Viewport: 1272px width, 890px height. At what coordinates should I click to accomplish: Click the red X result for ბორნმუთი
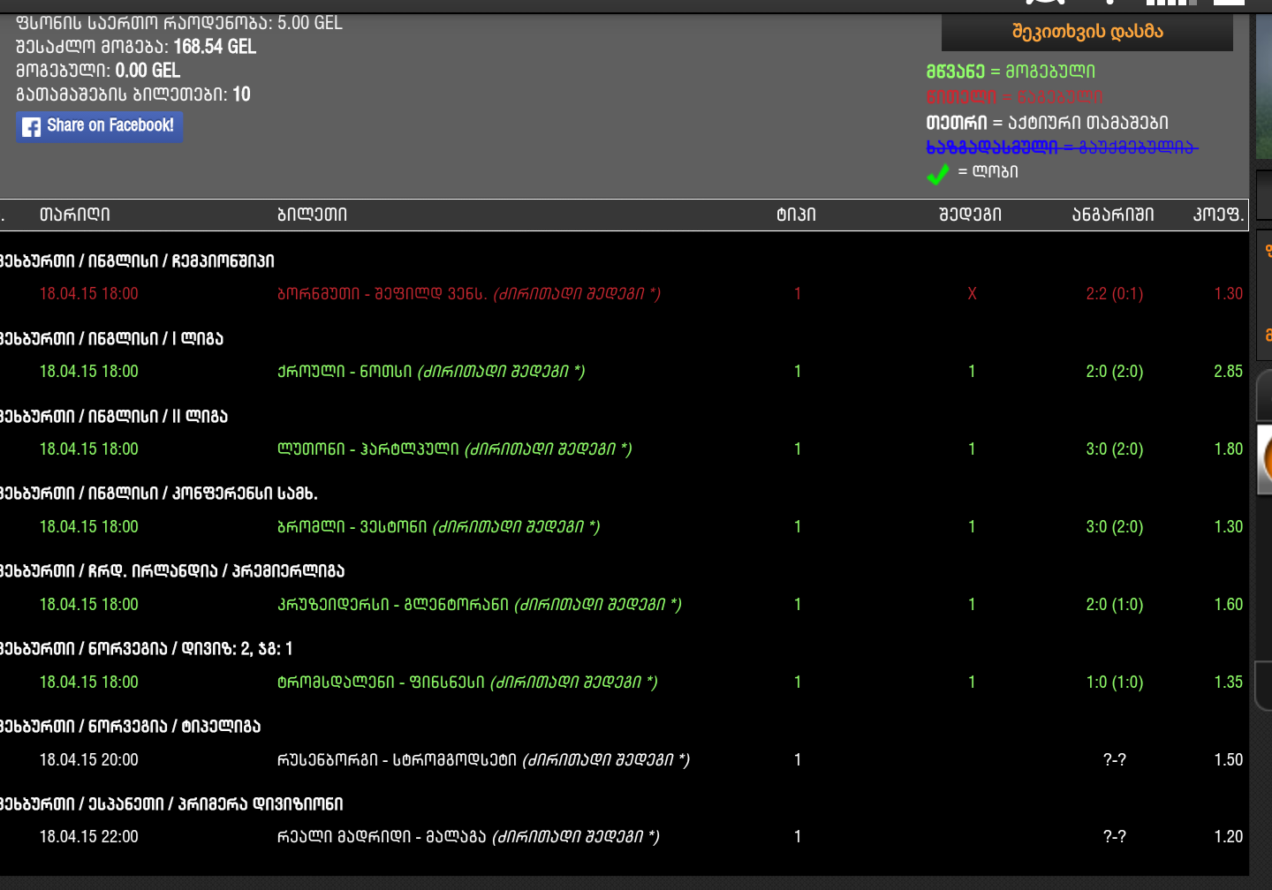pyautogui.click(x=972, y=294)
